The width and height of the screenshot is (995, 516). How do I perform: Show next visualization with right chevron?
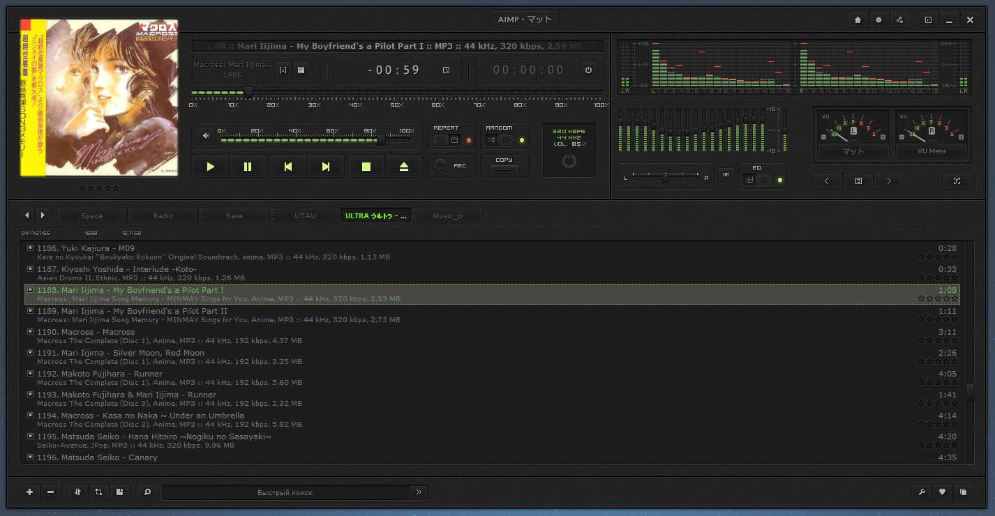point(889,181)
